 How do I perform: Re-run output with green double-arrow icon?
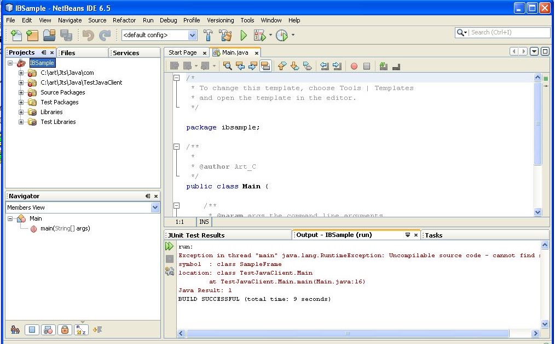[x=170, y=247]
